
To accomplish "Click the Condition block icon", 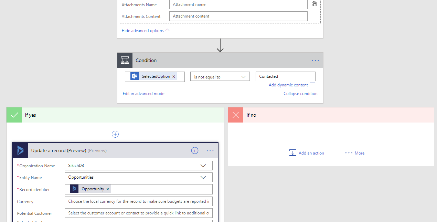I will pos(125,60).
